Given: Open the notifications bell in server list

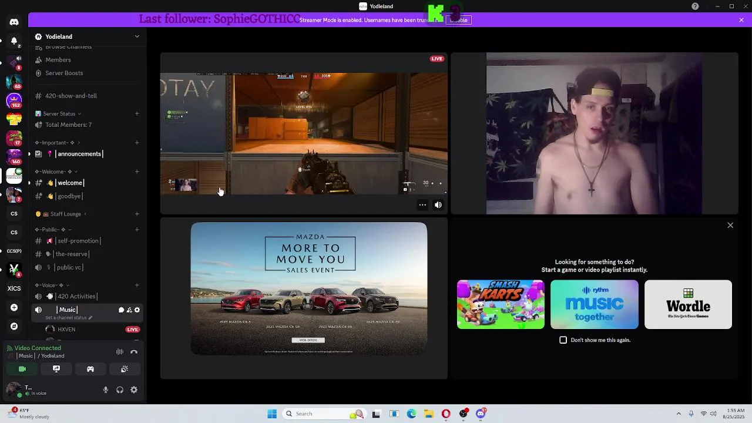Looking at the screenshot, I should click(x=14, y=41).
